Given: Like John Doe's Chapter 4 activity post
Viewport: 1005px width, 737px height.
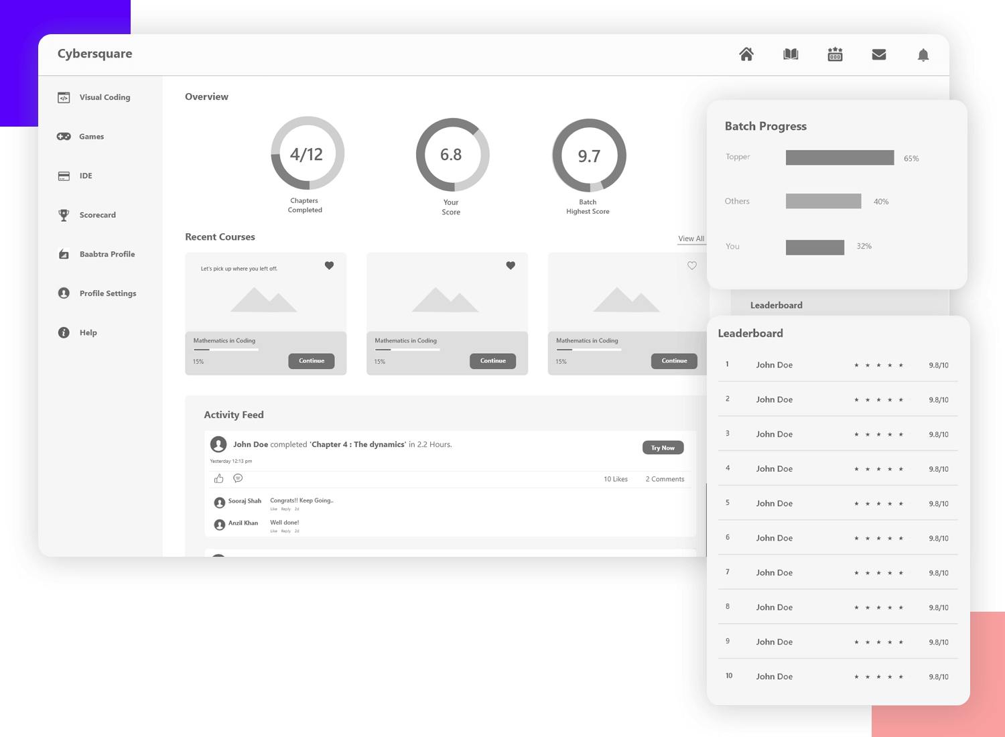Looking at the screenshot, I should [218, 478].
